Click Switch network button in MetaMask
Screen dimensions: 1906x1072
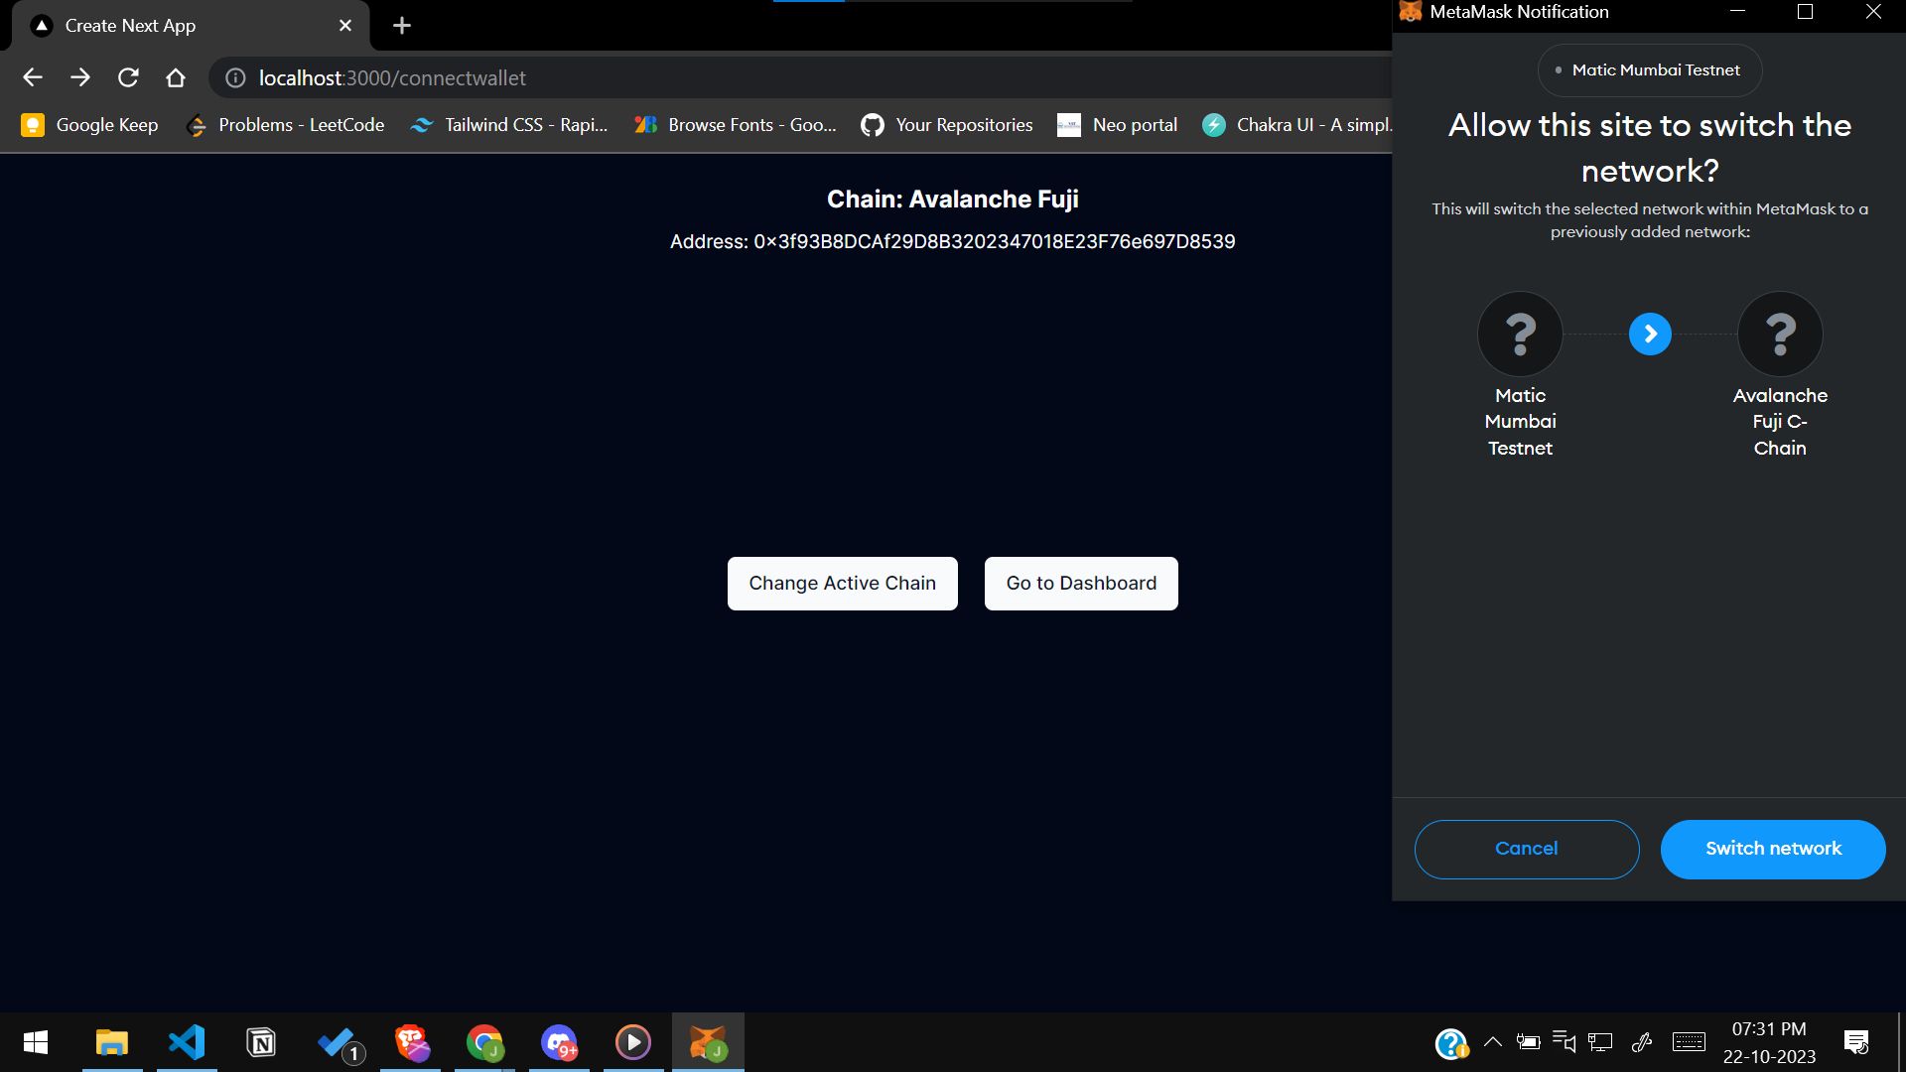pyautogui.click(x=1772, y=849)
